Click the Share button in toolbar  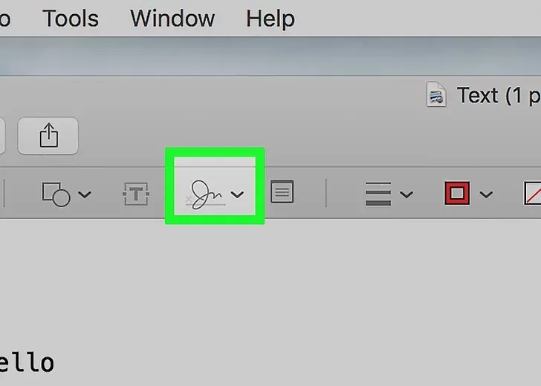[x=48, y=135]
